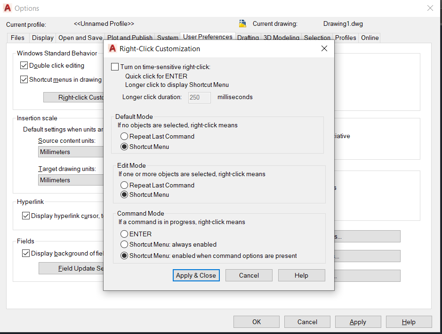Switch to the Selection tab
The image size is (442, 334).
[317, 38]
